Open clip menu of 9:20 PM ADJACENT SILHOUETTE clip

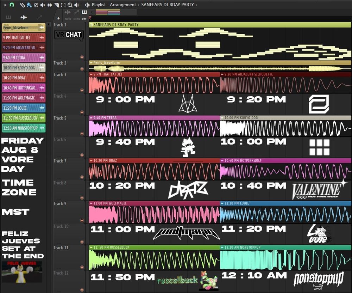222,74
